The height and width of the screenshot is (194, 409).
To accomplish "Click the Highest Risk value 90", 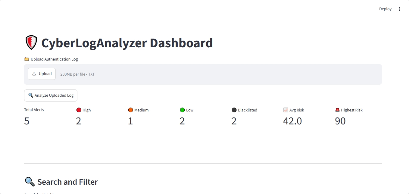I will pyautogui.click(x=340, y=121).
